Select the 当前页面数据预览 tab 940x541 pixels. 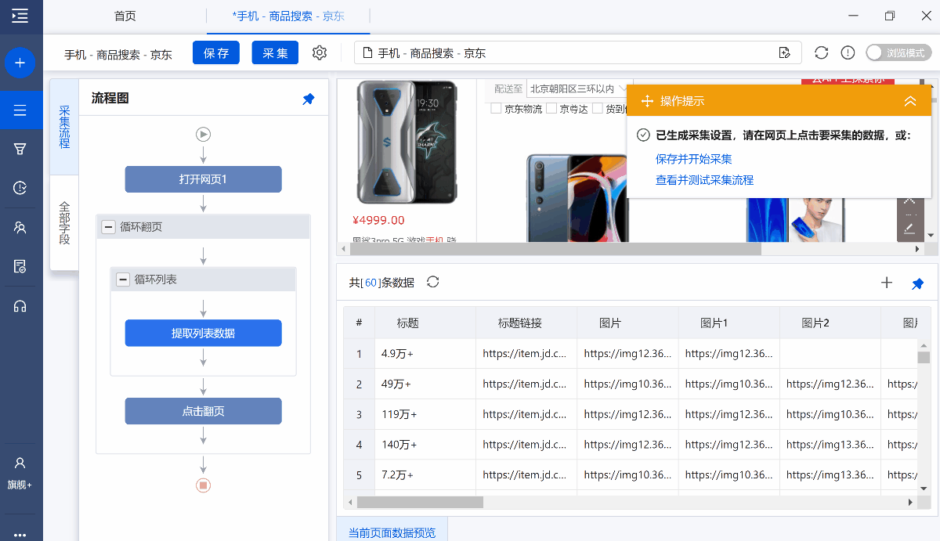point(392,532)
